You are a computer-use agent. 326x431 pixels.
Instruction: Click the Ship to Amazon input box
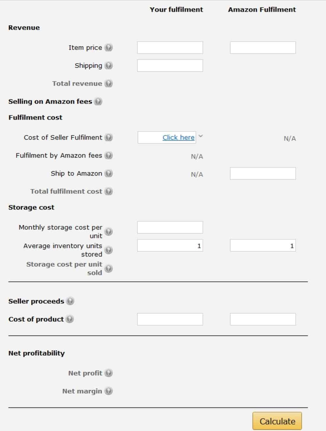[263, 173]
